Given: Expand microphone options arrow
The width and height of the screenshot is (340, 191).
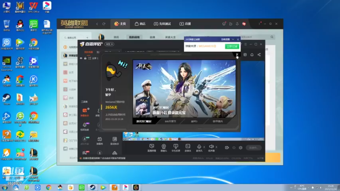Looking at the screenshot, I should [x=204, y=147].
